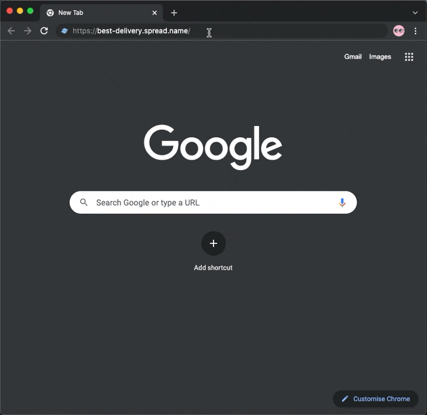Click the back navigation arrow

[11, 31]
